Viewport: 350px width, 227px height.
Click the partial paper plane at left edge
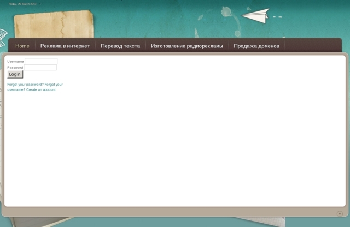(3, 34)
